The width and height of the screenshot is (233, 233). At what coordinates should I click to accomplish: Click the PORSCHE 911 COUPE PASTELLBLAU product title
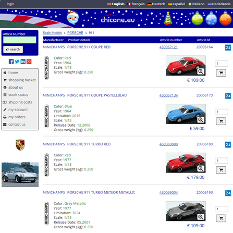click(97, 95)
